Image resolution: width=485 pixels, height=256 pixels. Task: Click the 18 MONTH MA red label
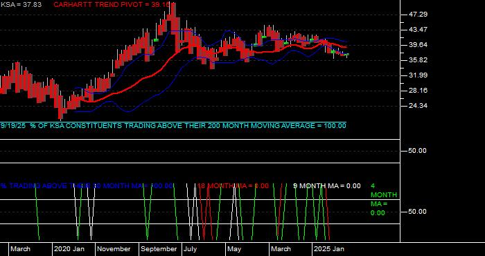[x=233, y=186]
